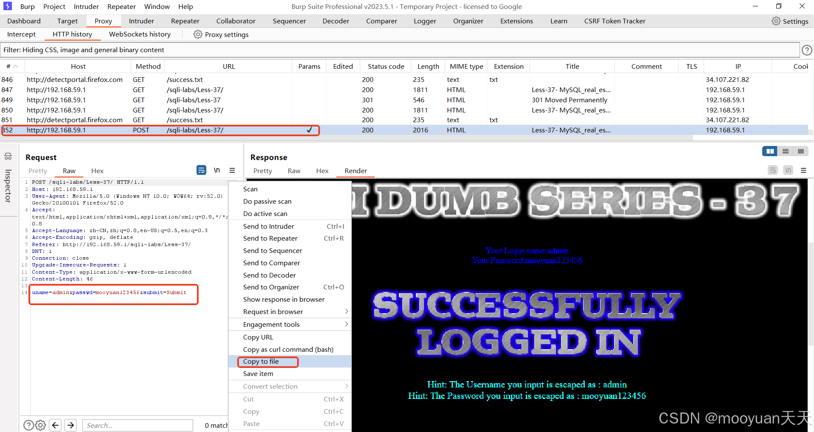Open the Burp menu
The width and height of the screenshot is (814, 432).
(x=28, y=6)
